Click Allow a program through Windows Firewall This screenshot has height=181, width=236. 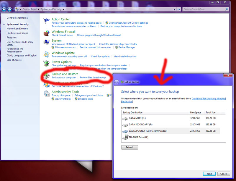[99, 35]
